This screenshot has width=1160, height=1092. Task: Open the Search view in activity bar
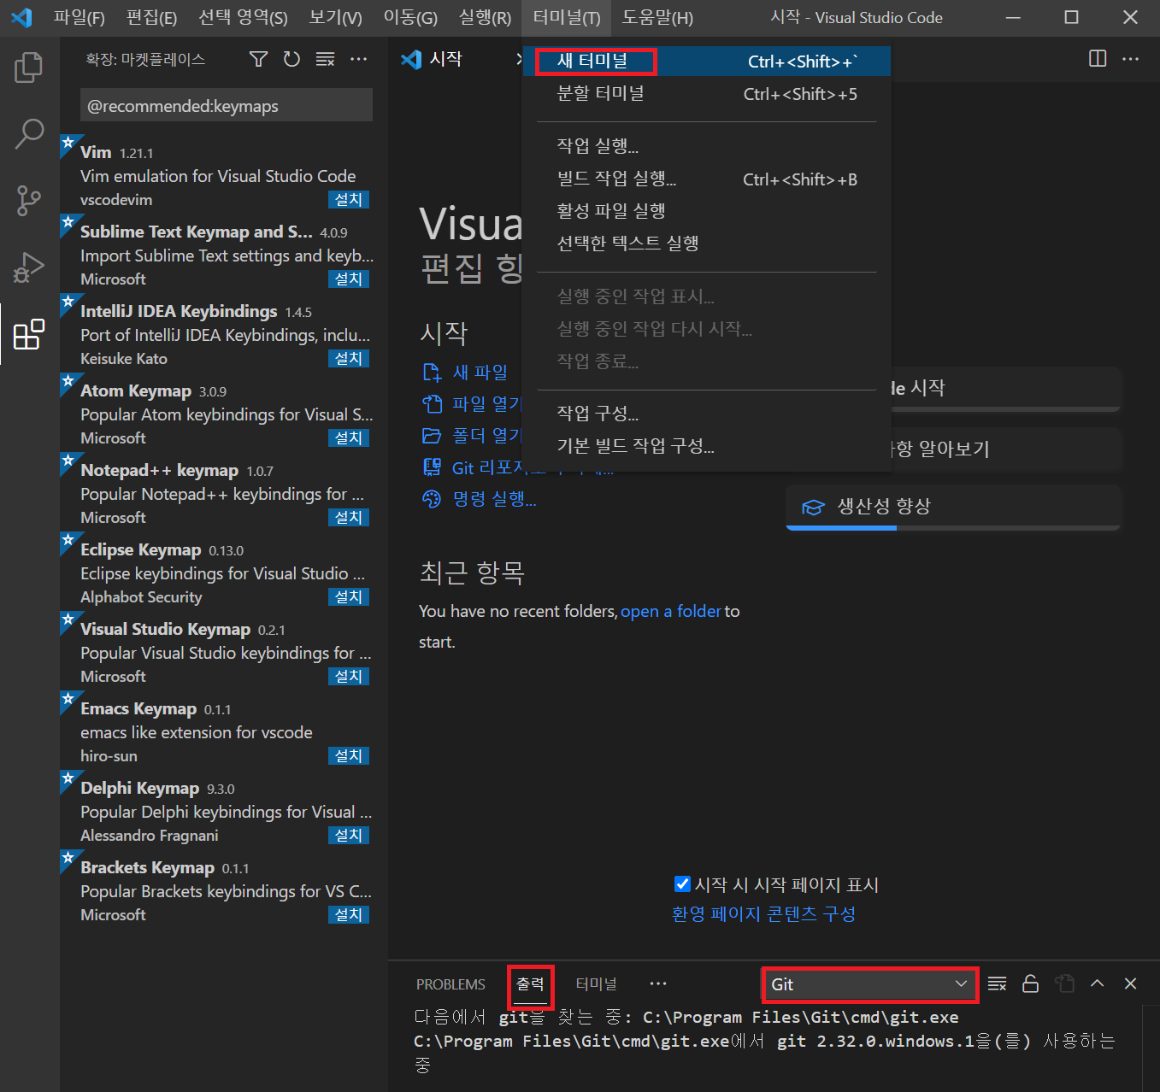point(29,134)
